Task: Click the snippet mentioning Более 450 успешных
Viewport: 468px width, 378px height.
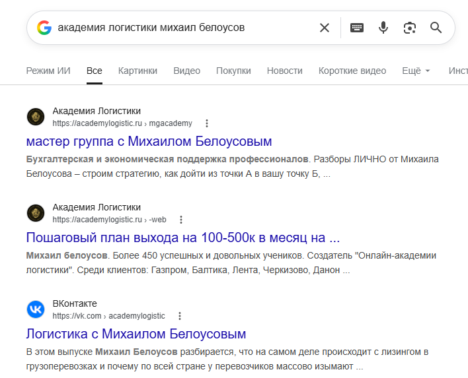Action: click(231, 263)
